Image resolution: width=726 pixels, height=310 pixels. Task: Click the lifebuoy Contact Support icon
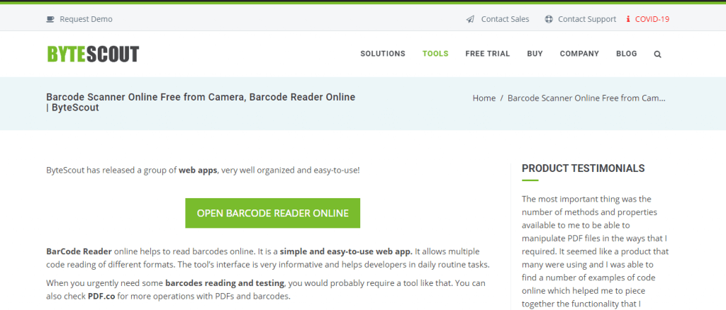(x=549, y=19)
